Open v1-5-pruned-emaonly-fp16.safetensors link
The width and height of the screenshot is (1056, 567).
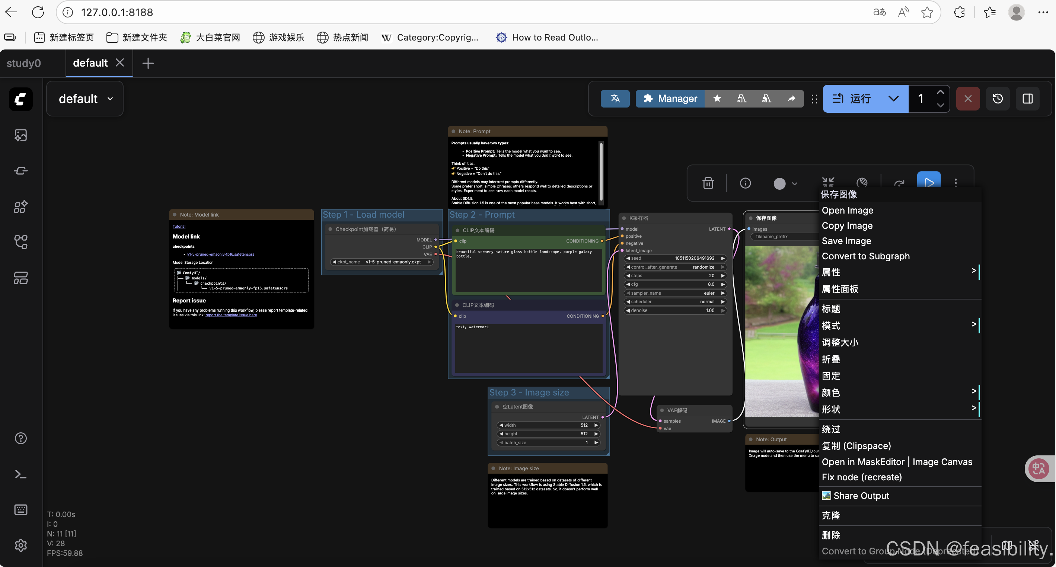tap(221, 254)
